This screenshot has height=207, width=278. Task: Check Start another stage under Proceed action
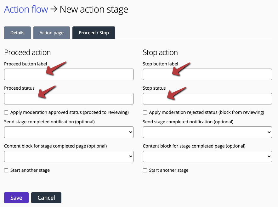(6, 170)
